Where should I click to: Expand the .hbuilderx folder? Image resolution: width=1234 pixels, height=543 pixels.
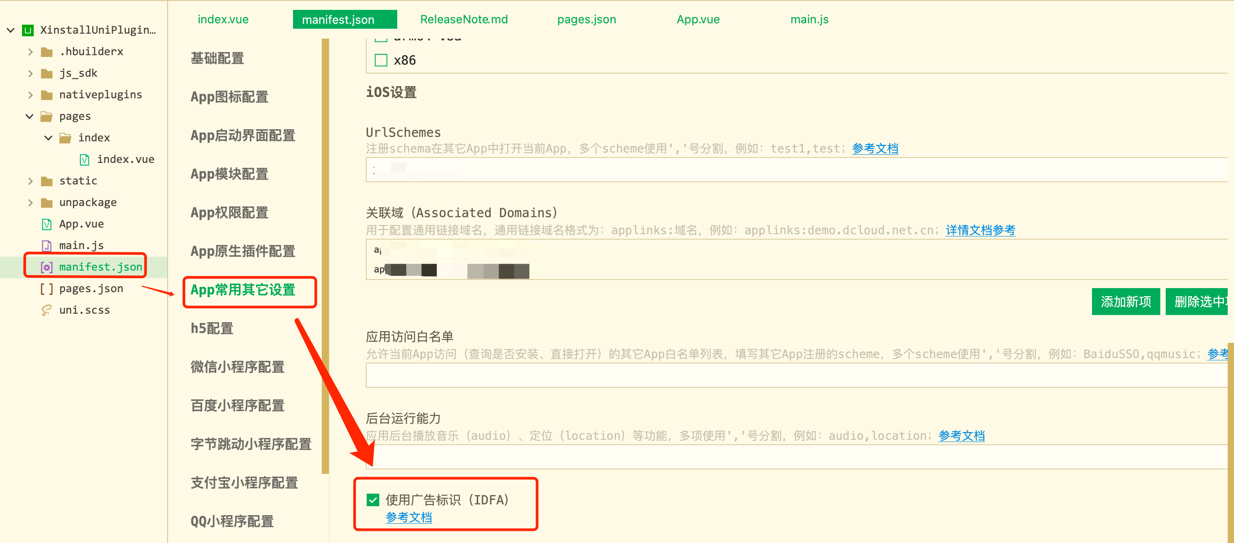pyautogui.click(x=30, y=51)
